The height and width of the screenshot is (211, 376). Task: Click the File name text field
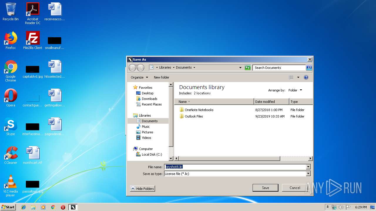pos(235,167)
